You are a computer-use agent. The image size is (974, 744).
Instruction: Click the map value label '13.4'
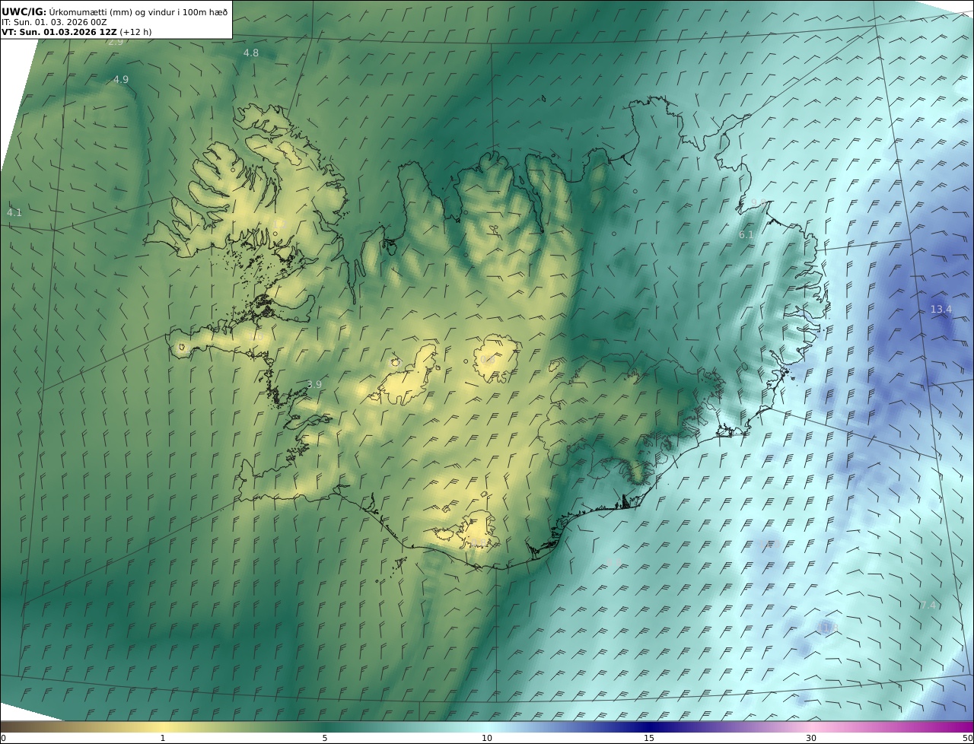941,309
